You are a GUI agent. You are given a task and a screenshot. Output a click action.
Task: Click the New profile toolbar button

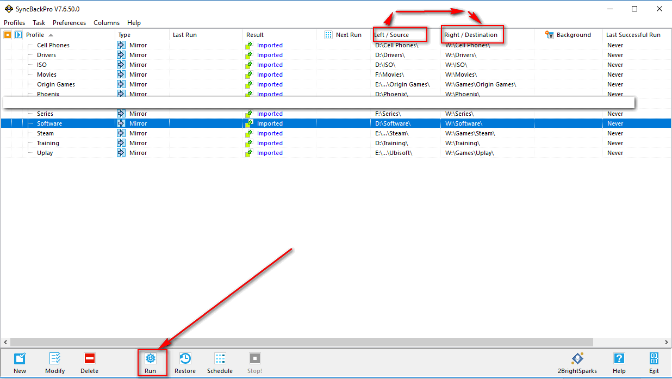click(x=20, y=363)
